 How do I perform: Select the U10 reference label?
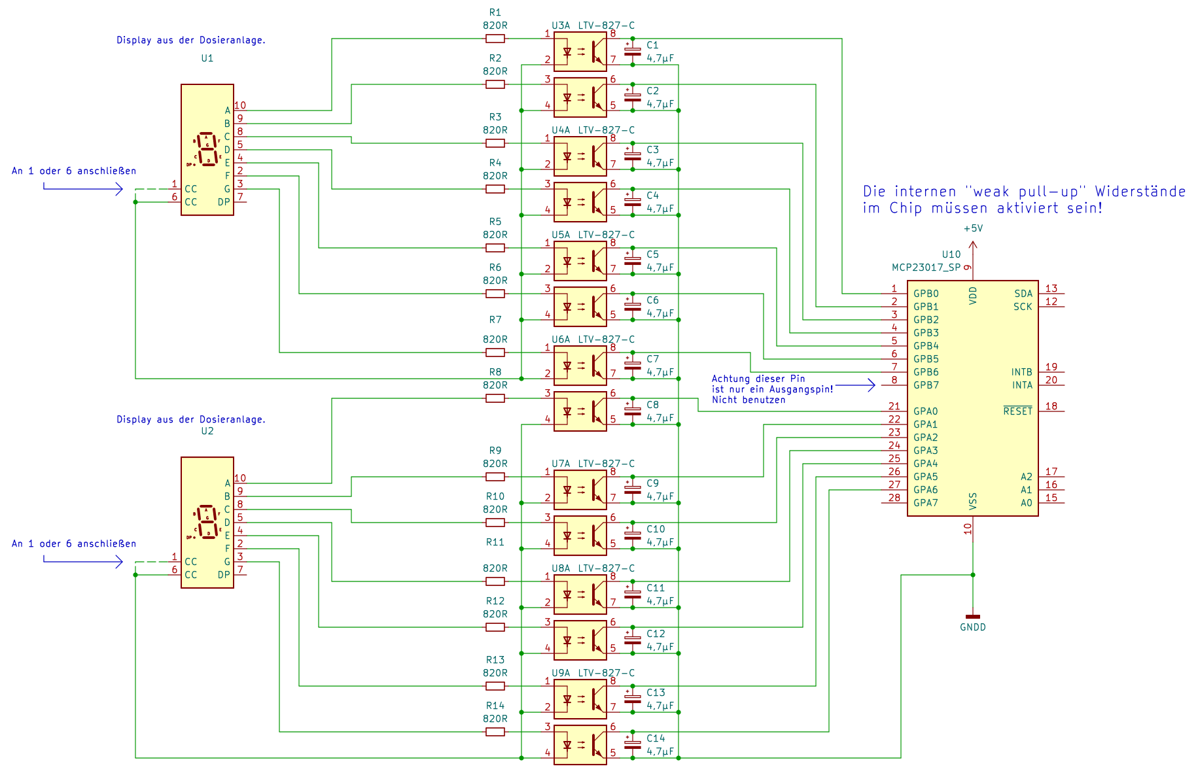(x=951, y=254)
